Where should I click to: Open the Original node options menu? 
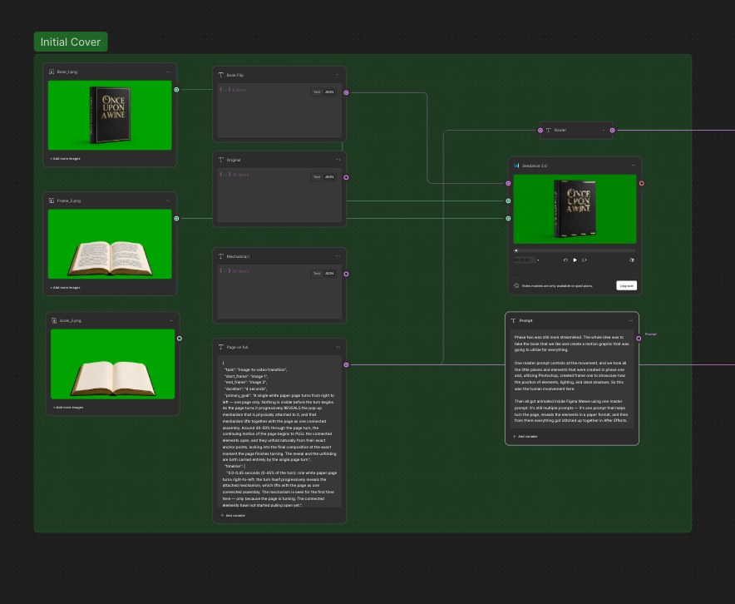pyautogui.click(x=338, y=160)
